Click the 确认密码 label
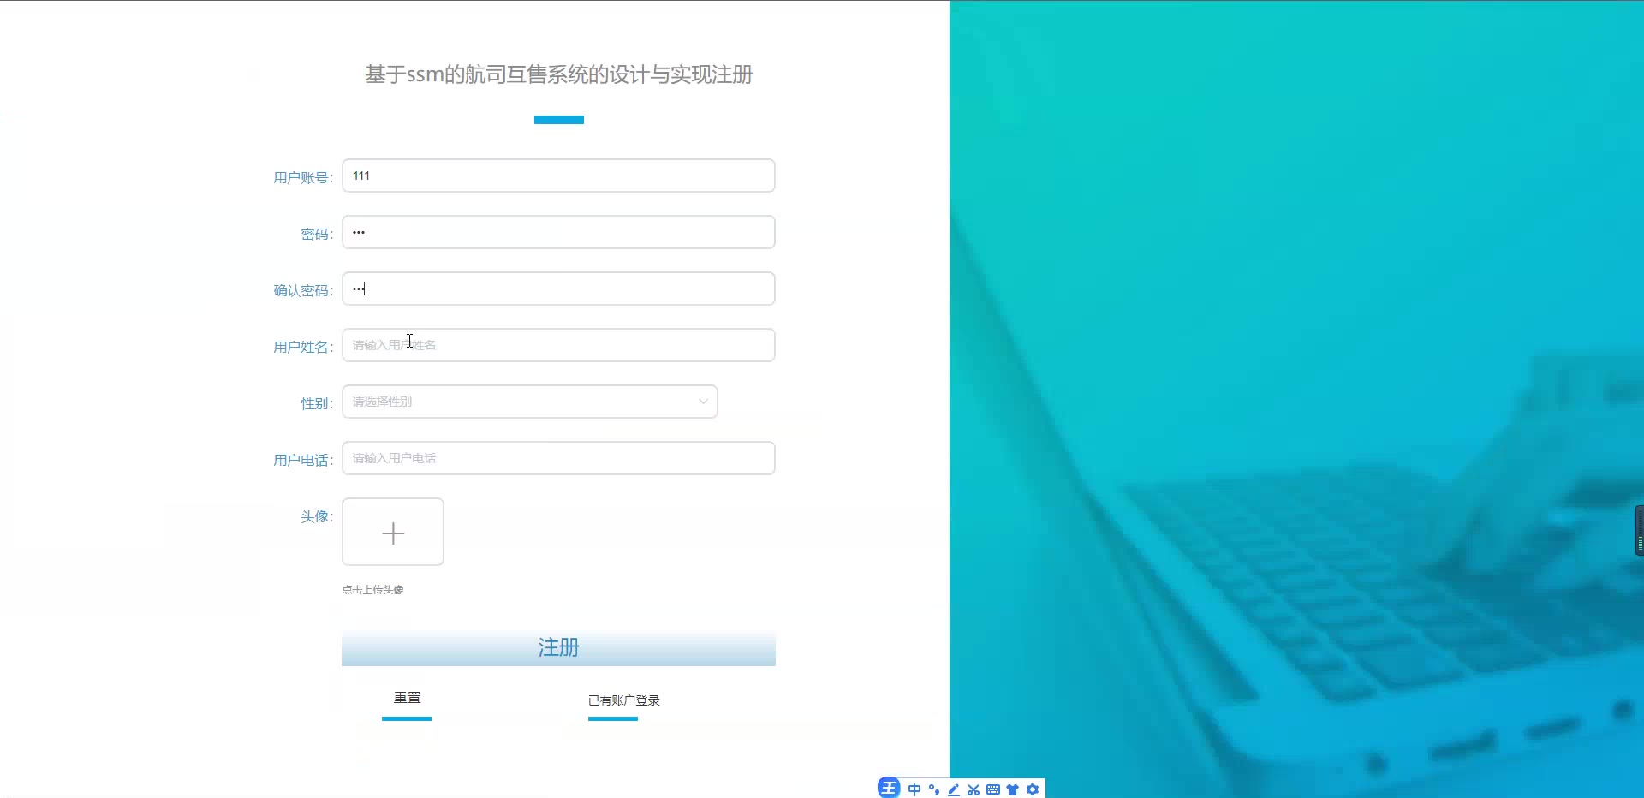Image resolution: width=1644 pixels, height=798 pixels. click(303, 290)
